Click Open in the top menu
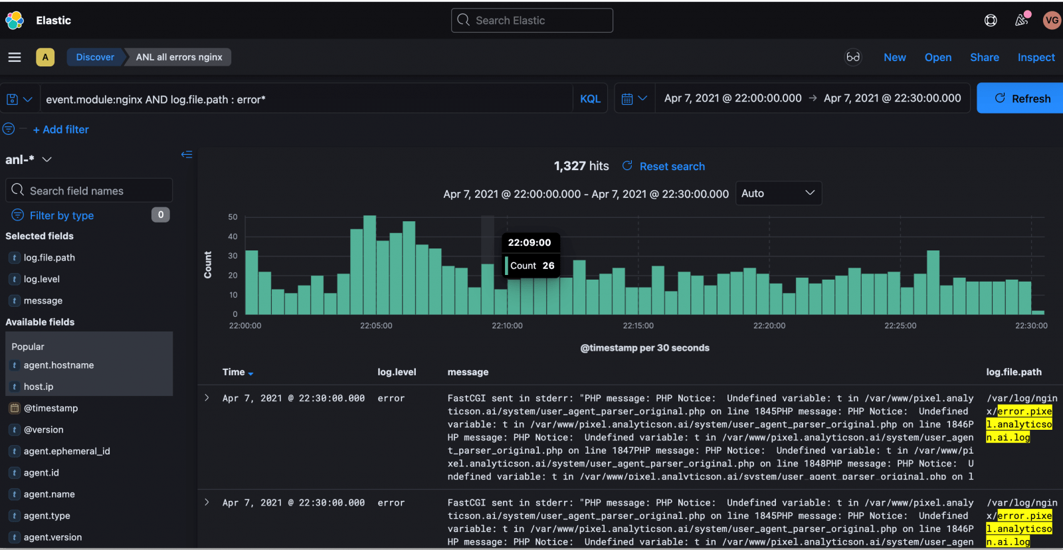Image resolution: width=1063 pixels, height=550 pixels. point(937,57)
